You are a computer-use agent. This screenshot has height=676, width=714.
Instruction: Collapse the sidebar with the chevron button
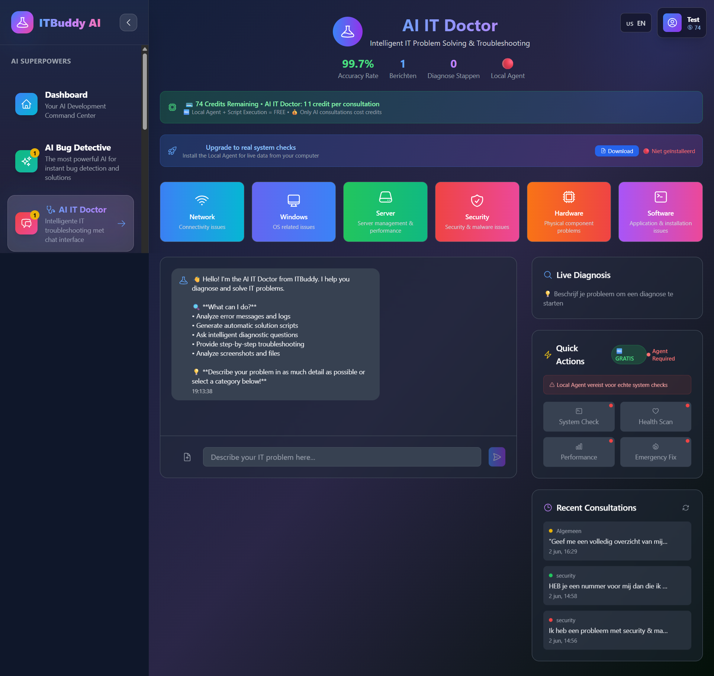[x=128, y=23]
